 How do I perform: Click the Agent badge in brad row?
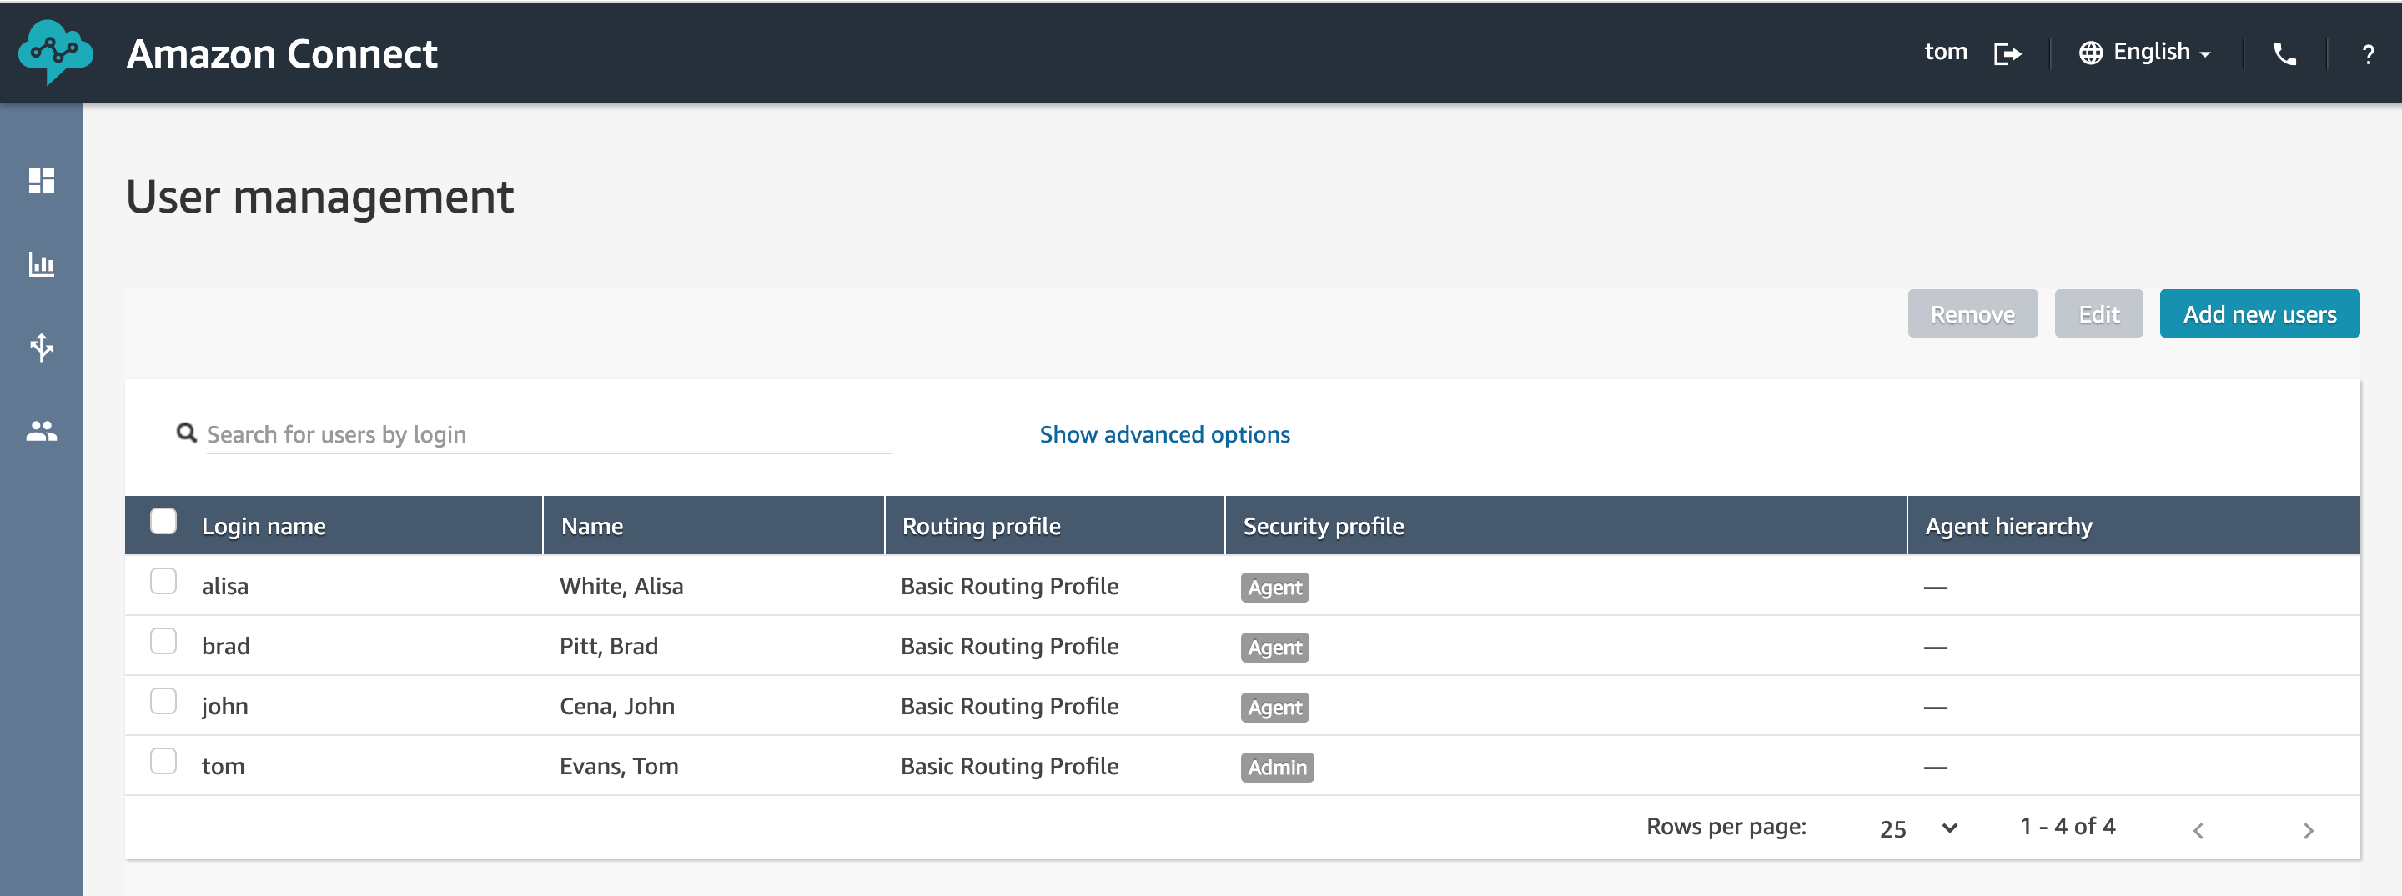pos(1274,648)
